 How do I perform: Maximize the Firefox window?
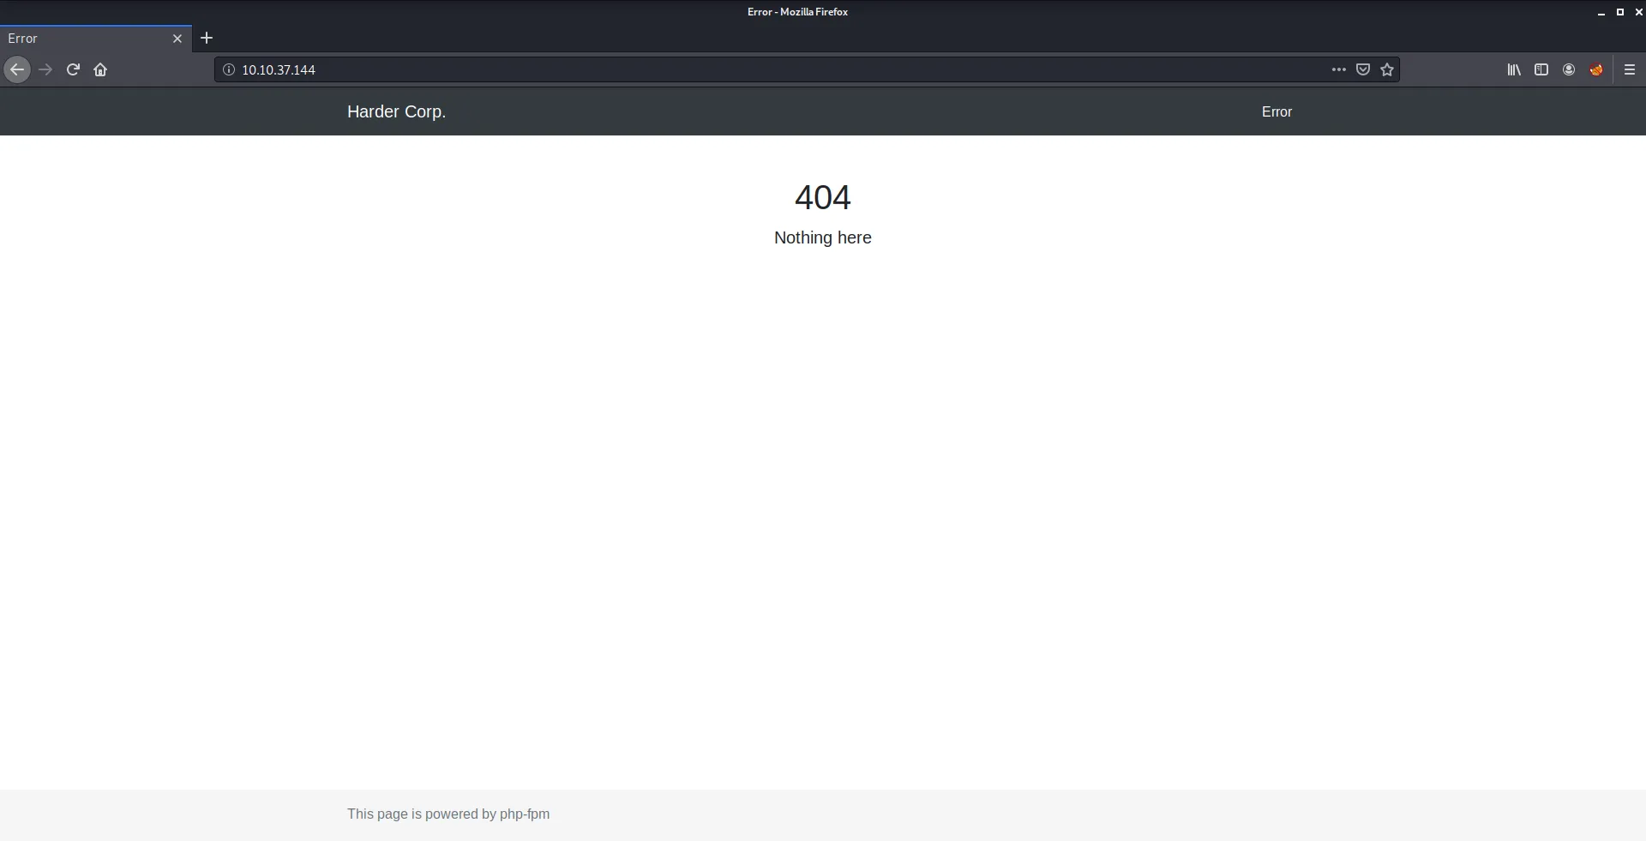pyautogui.click(x=1620, y=12)
